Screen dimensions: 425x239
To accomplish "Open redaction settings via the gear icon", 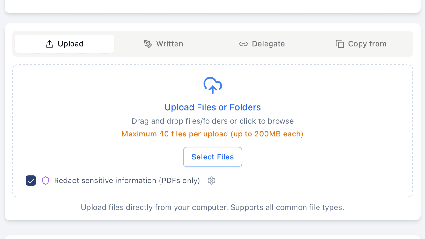I will [x=211, y=181].
